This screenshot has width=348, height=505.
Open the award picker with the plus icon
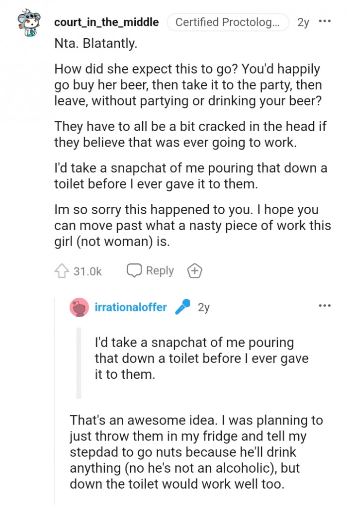point(194,270)
